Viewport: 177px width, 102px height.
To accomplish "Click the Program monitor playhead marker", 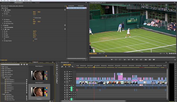I will [x=106, y=56].
